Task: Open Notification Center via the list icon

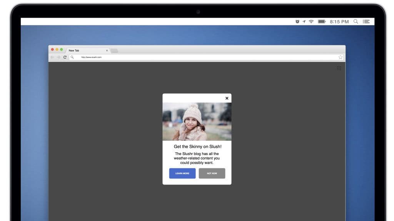Action: (366, 21)
